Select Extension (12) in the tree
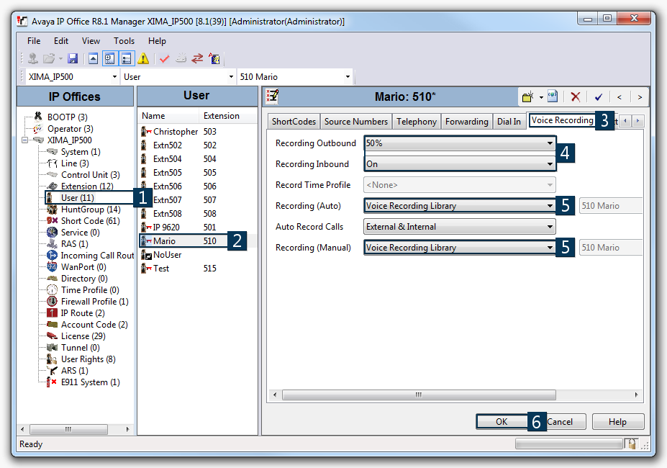667x468 pixels. point(87,186)
